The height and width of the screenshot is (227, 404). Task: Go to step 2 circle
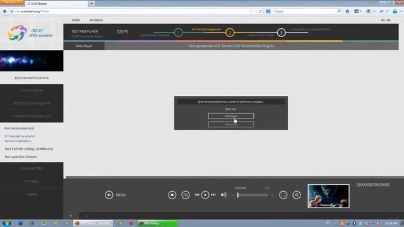tap(230, 33)
